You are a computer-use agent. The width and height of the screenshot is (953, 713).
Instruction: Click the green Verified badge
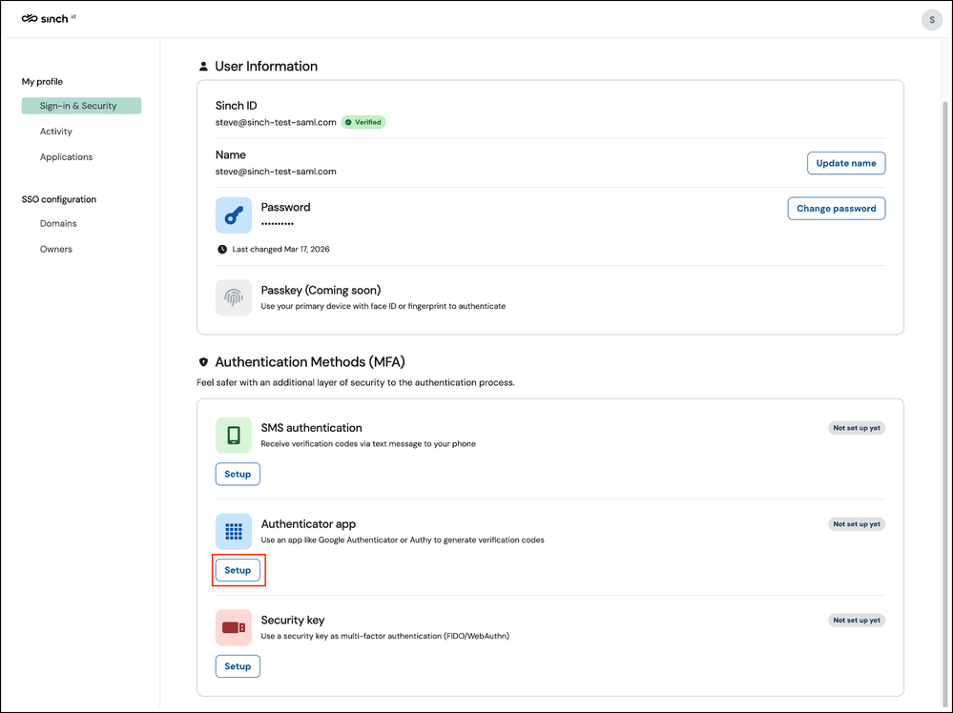point(363,122)
